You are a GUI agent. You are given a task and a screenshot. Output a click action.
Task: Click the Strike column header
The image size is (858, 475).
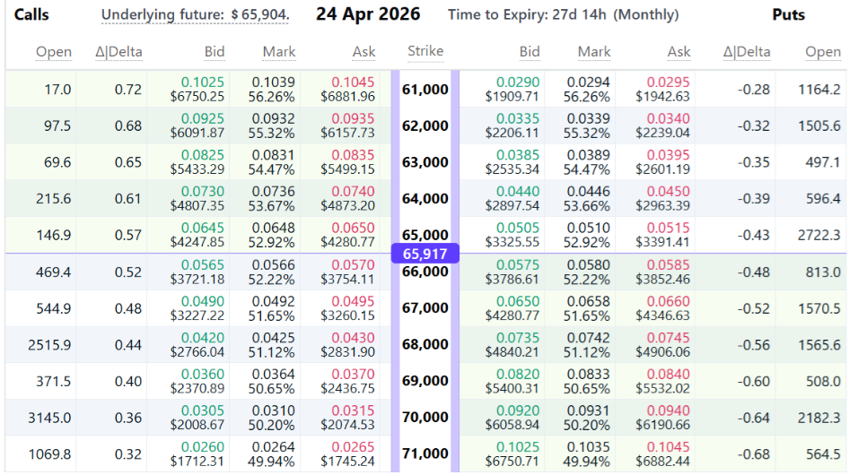[425, 51]
